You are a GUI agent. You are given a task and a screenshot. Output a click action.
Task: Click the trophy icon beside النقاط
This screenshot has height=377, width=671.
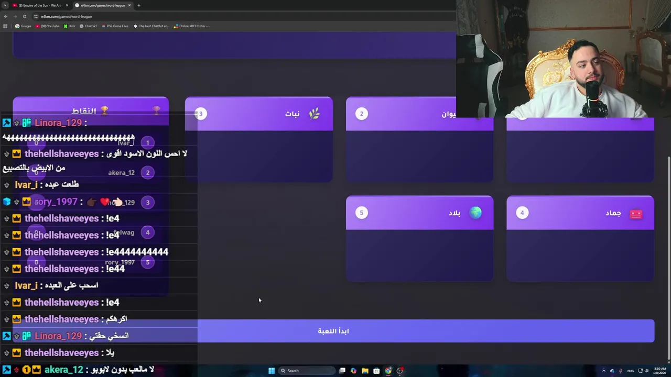(x=104, y=110)
